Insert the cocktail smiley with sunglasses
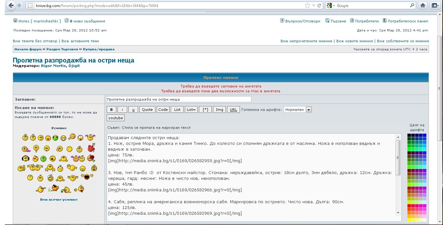The height and width of the screenshot is (225, 443). click(x=53, y=188)
